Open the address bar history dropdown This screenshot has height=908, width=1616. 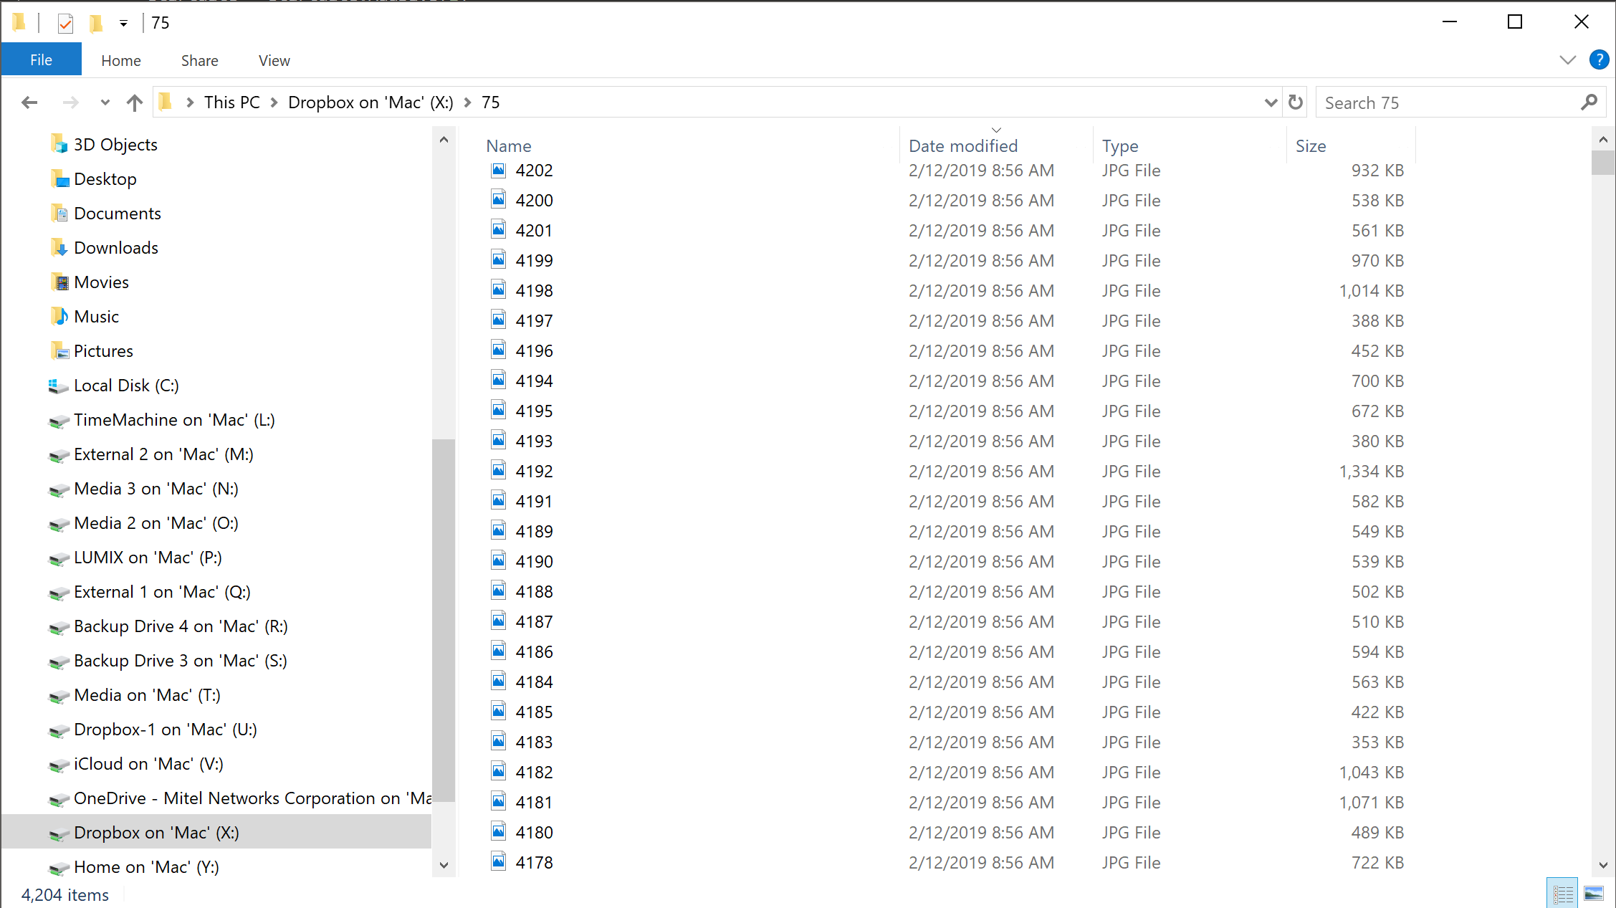[x=1271, y=102]
